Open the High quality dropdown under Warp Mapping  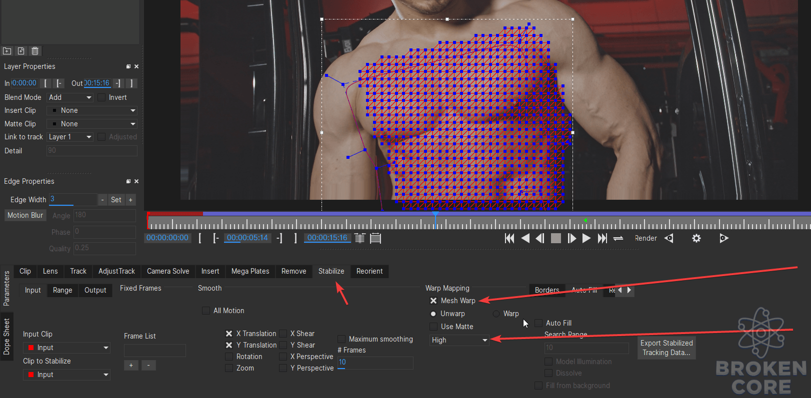[459, 340]
